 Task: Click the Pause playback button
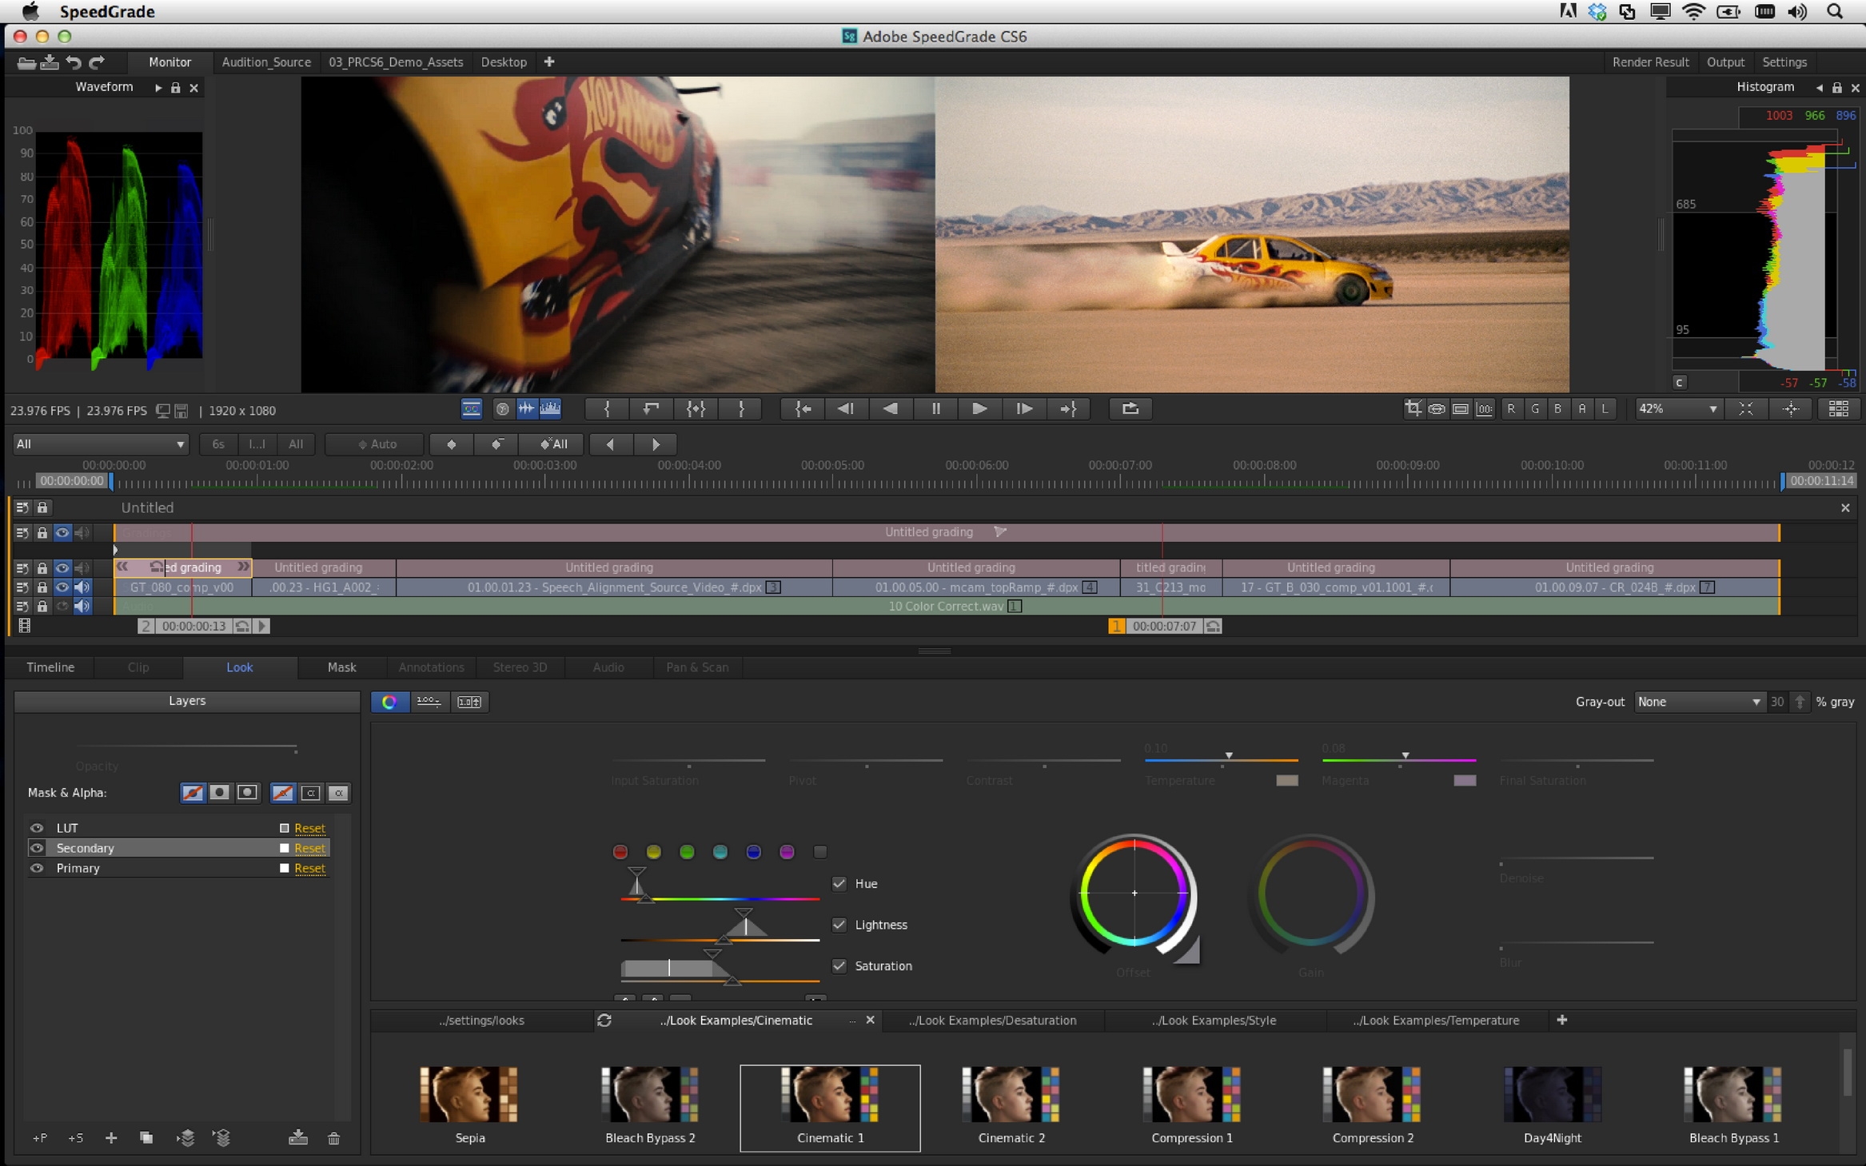[x=935, y=409]
